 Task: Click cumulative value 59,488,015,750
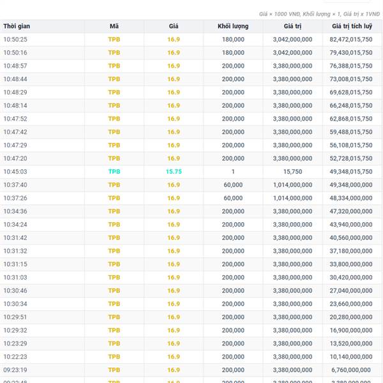(351, 132)
